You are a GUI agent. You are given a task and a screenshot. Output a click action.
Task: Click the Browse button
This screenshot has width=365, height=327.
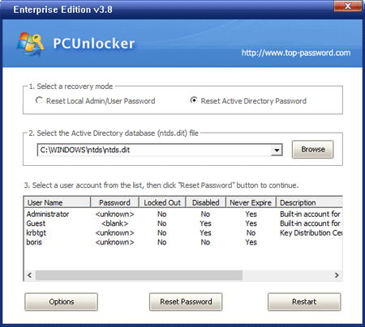313,149
